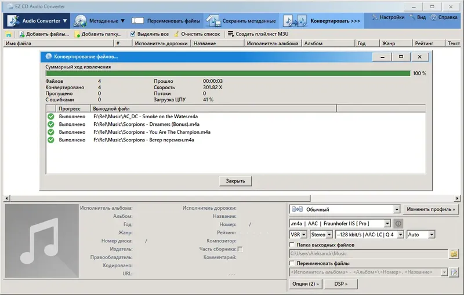Start conversion with Конвертировать >>>

click(335, 21)
